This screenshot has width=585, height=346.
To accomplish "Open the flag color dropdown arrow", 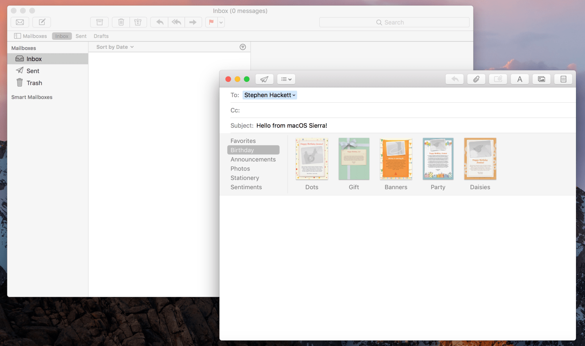I will click(x=221, y=22).
